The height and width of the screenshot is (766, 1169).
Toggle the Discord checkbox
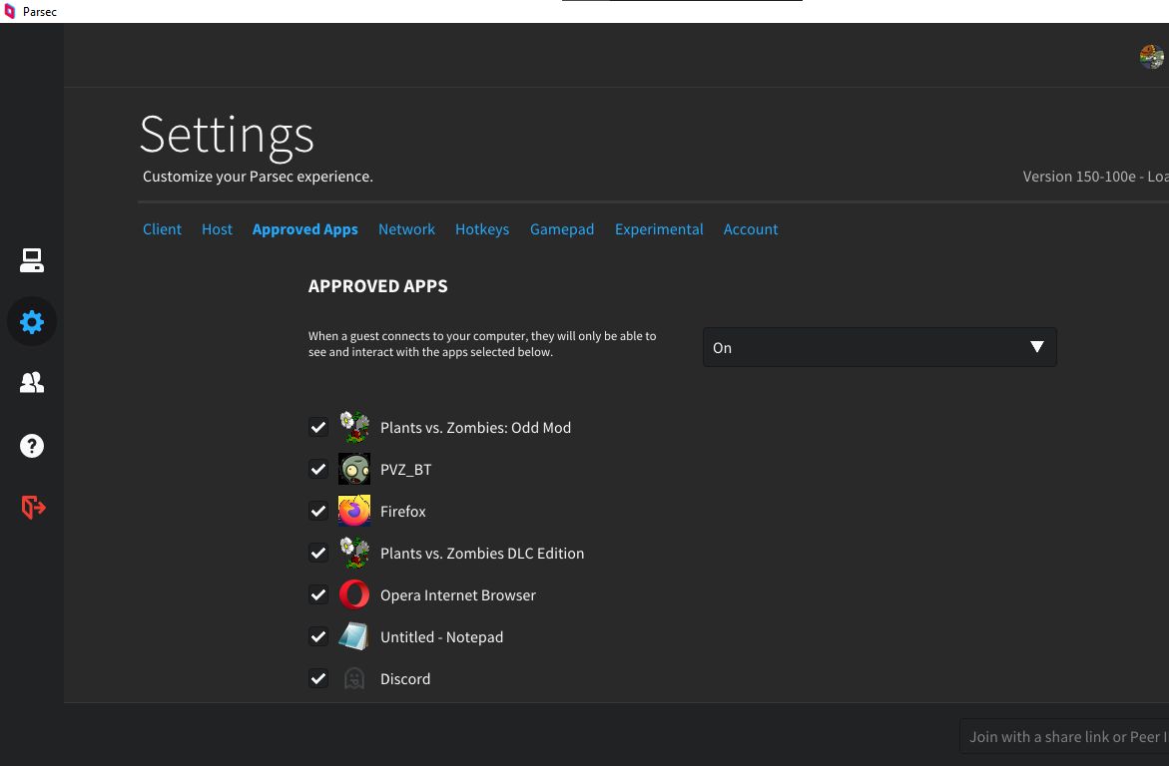(x=318, y=679)
